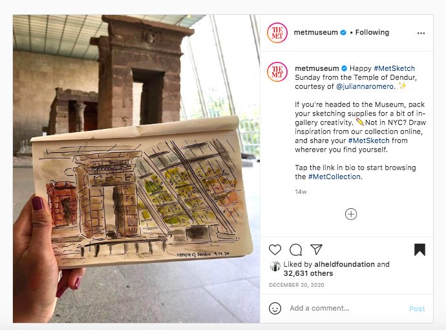The image size is (446, 330).
Task: Like the post with the heart icon
Action: tap(275, 249)
